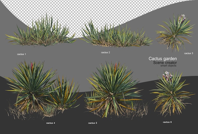Click the 'cactus 6' label
The width and height of the screenshot is (198, 134).
tap(167, 122)
